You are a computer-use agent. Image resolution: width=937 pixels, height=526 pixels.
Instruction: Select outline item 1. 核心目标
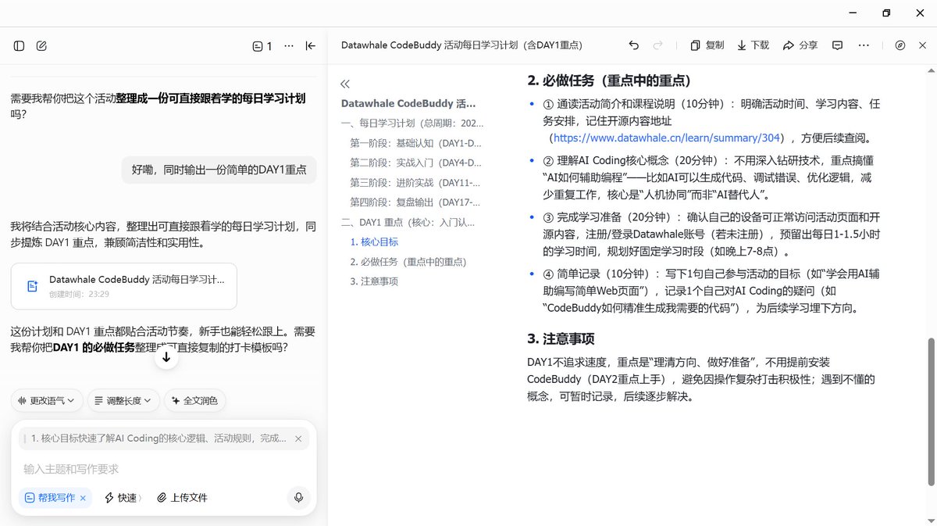pyautogui.click(x=374, y=242)
